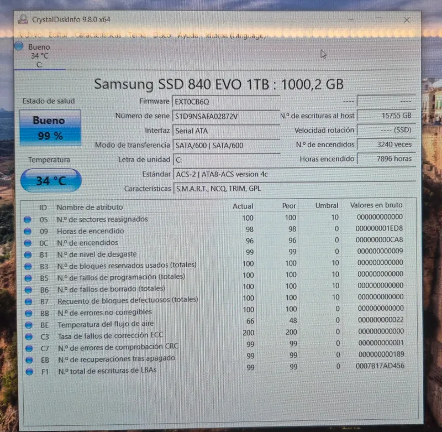This screenshot has width=442, height=432.
Task: Click the blue status icon for attribute B5
Action: tap(28, 278)
